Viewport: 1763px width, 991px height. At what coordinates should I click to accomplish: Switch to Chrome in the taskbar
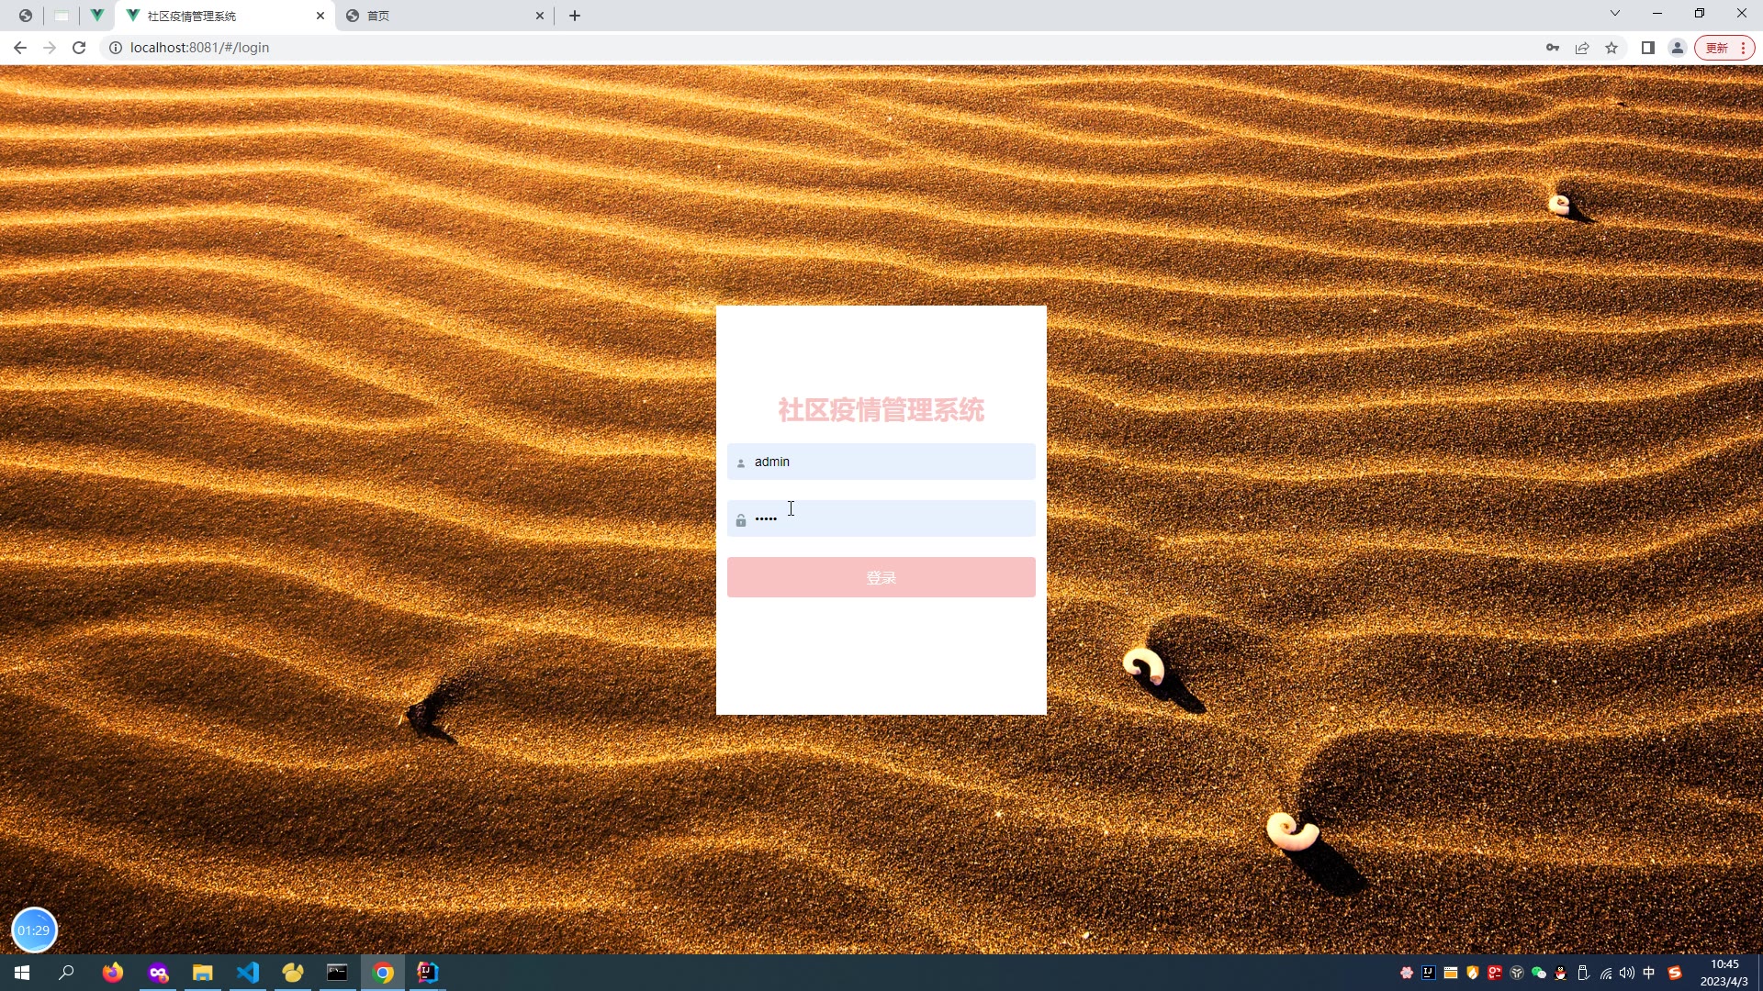tap(383, 973)
